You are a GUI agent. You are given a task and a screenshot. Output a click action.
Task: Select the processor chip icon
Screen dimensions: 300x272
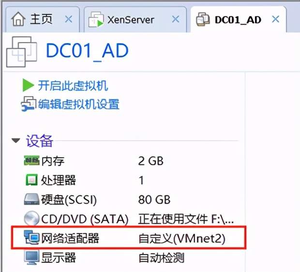pyautogui.click(x=31, y=180)
